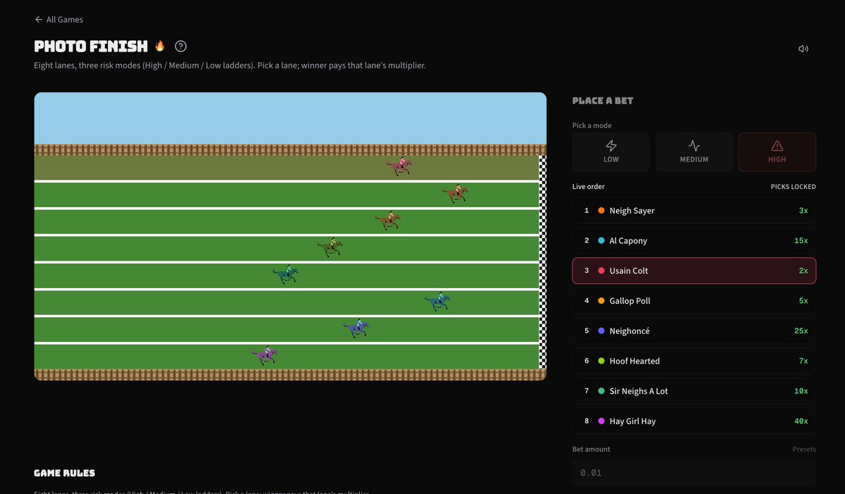Click the 25x multiplier for Neighoncé
Screen dimensions: 845x494
(801, 331)
